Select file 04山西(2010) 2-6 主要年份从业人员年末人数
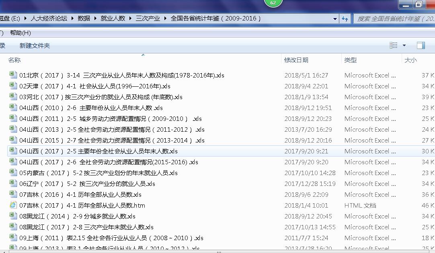The image size is (435, 253). pos(91,108)
